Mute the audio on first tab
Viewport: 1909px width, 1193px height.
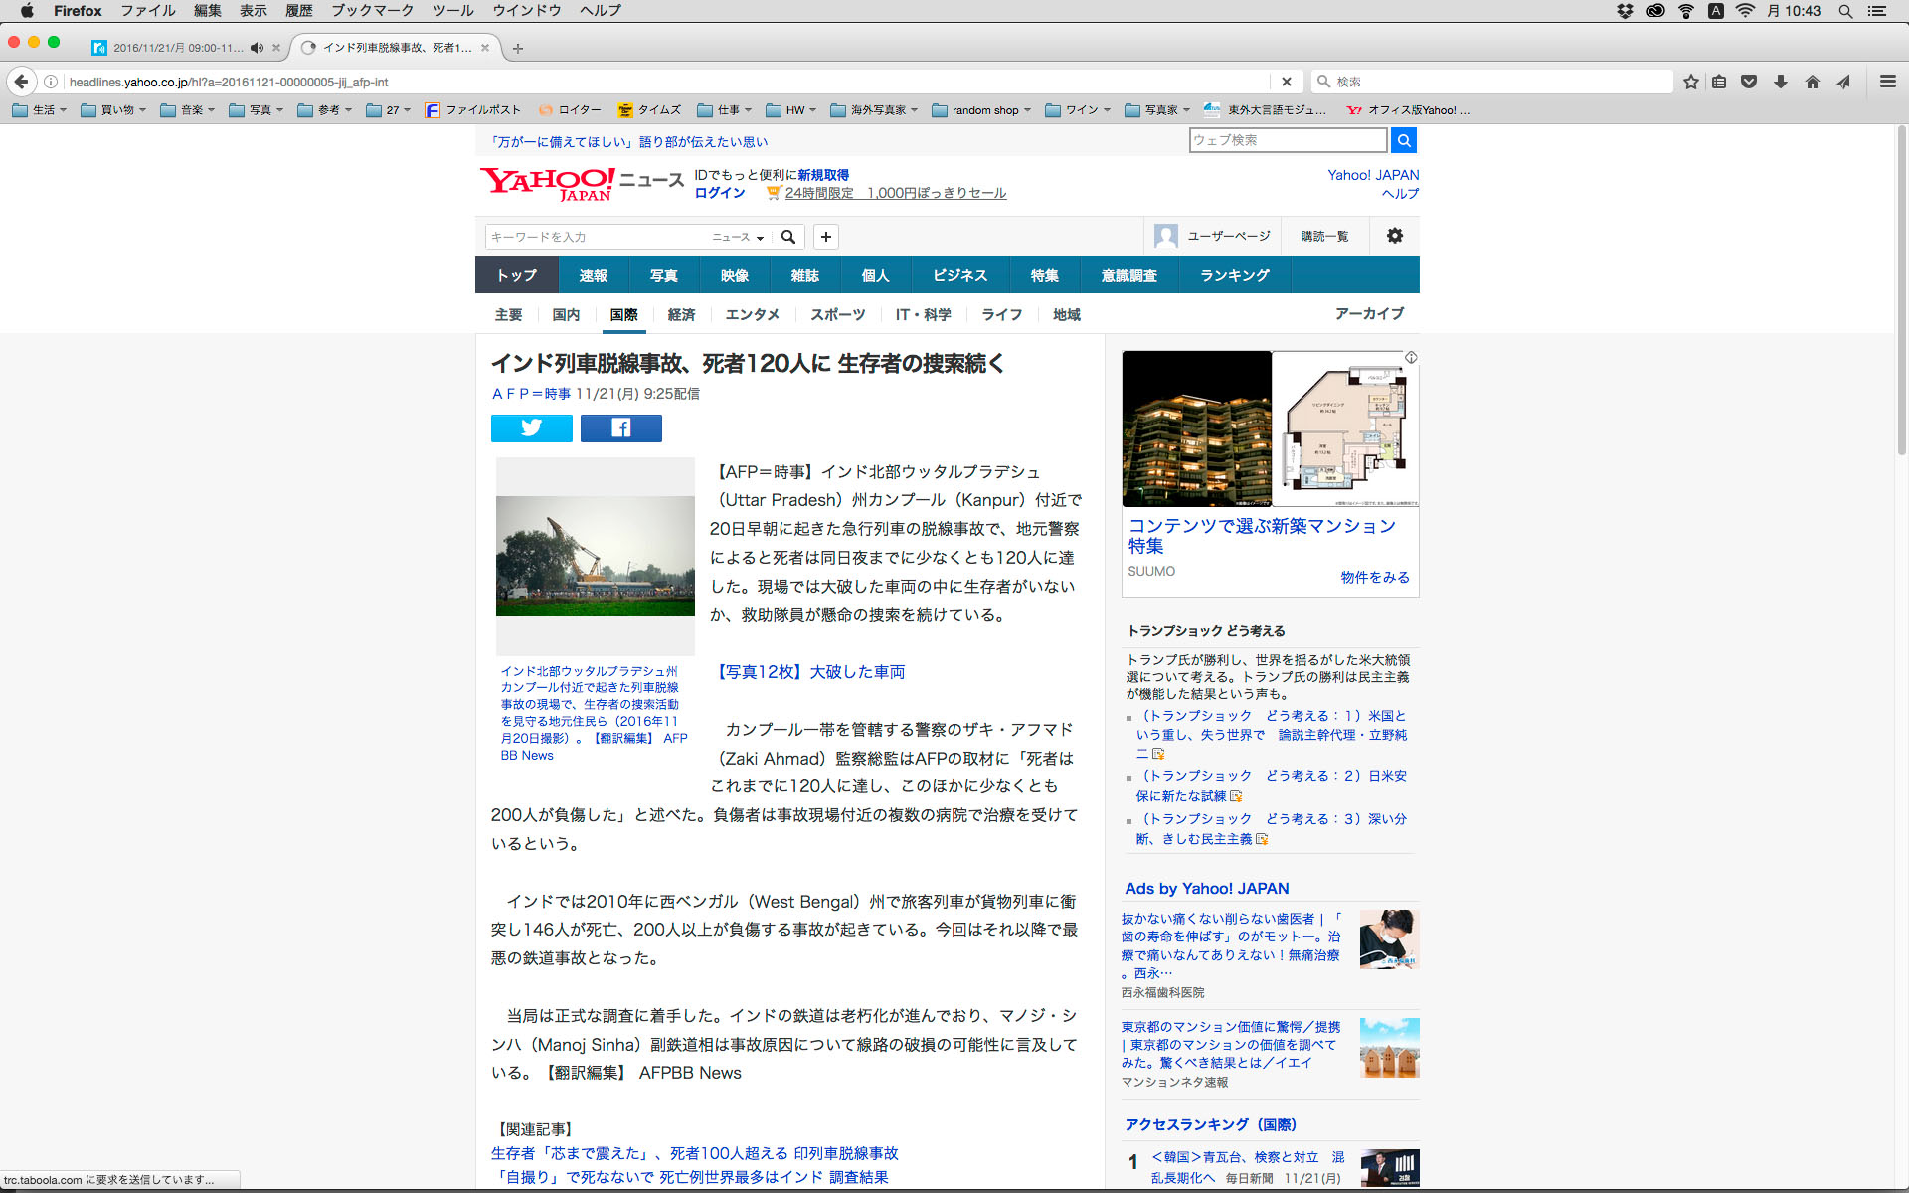click(x=257, y=48)
